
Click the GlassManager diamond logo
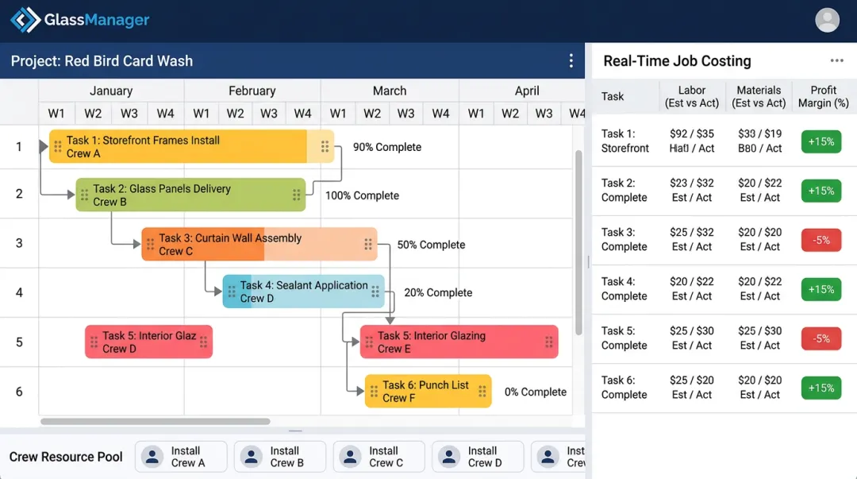tap(25, 20)
